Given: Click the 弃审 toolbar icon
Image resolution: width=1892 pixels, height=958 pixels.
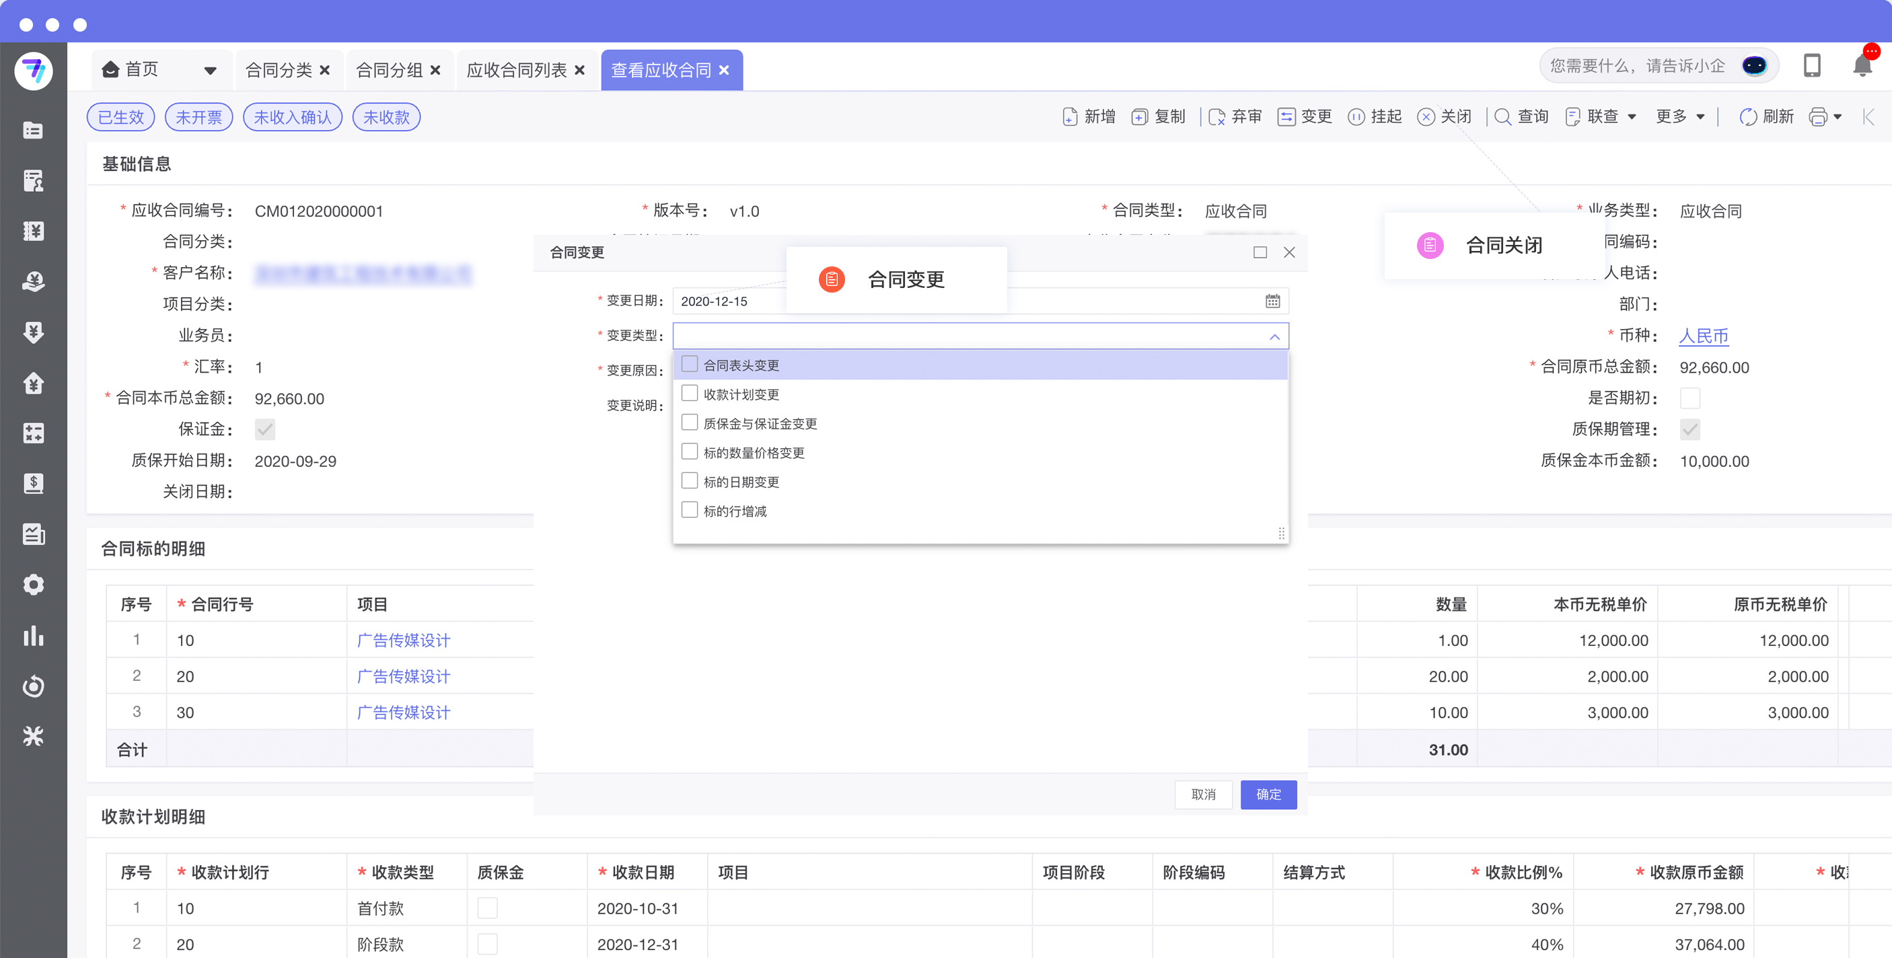Looking at the screenshot, I should coord(1216,117).
